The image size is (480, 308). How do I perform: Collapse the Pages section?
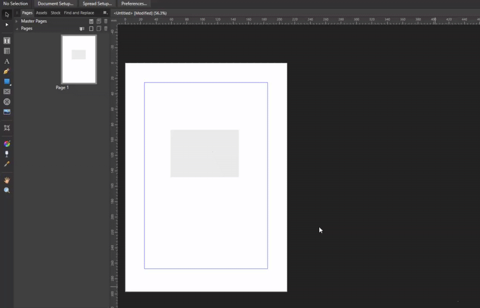(x=16, y=28)
